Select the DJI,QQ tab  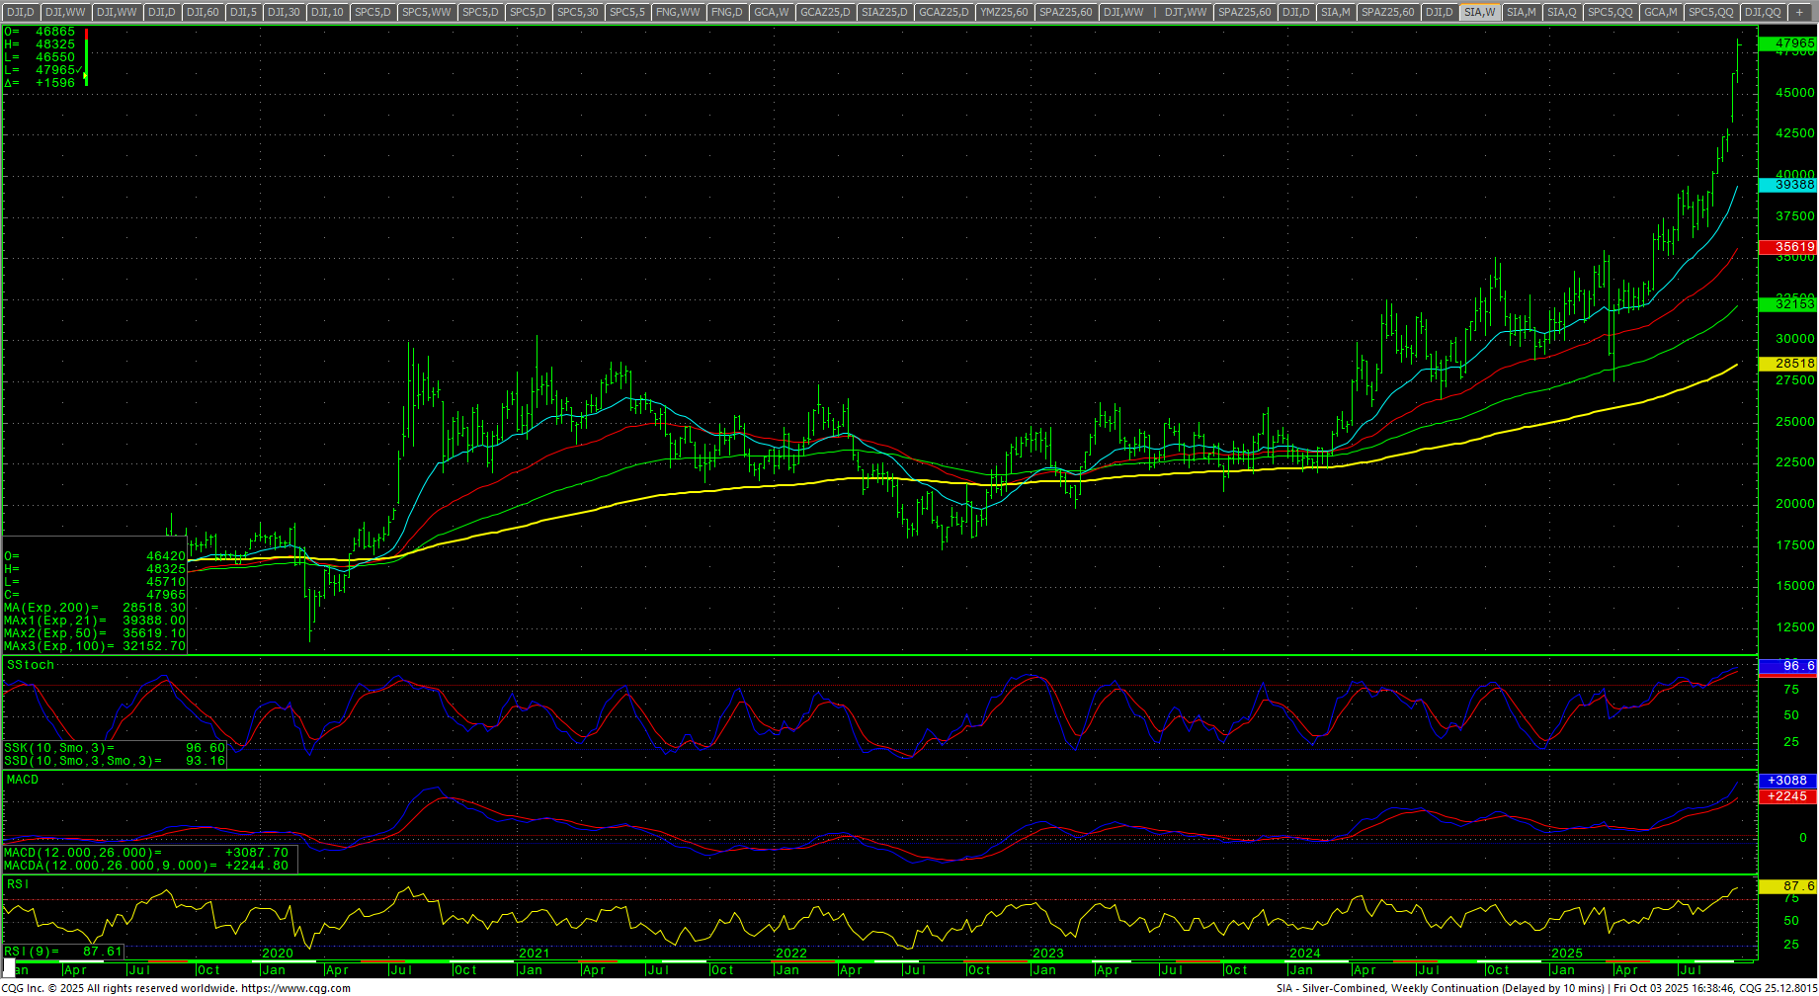coord(1763,12)
